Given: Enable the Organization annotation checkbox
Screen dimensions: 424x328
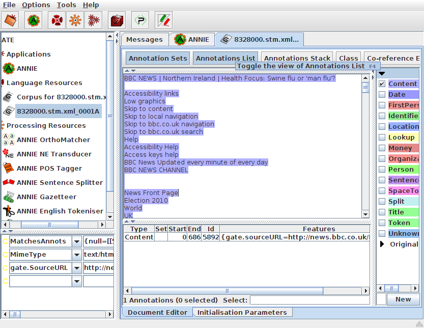Looking at the screenshot, I should [382, 158].
